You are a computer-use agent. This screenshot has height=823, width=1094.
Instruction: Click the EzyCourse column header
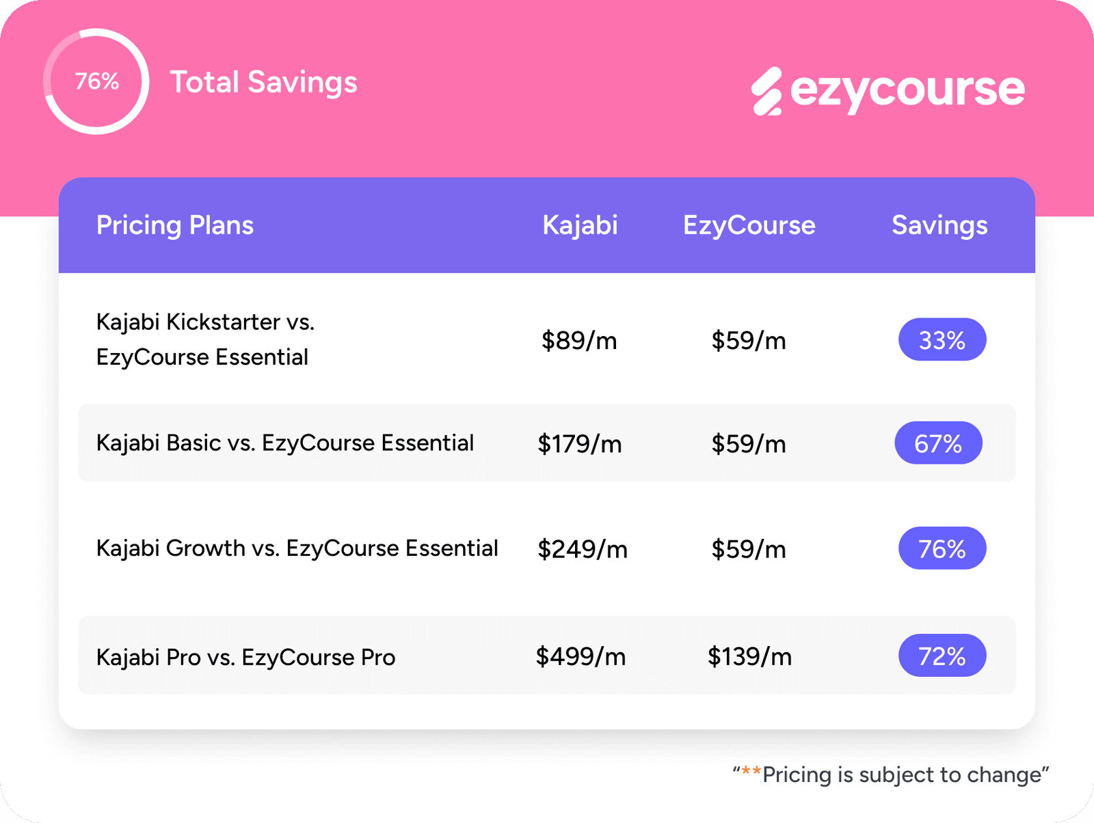point(749,225)
